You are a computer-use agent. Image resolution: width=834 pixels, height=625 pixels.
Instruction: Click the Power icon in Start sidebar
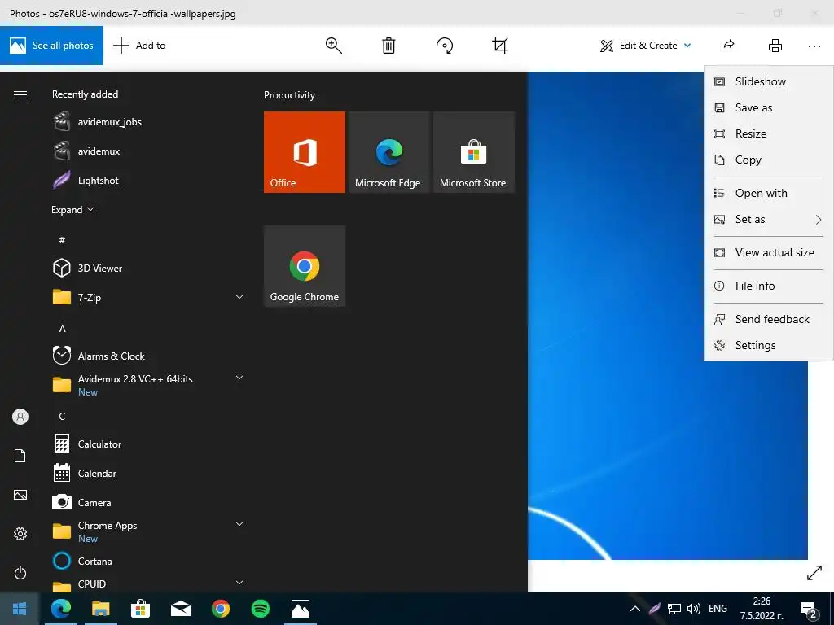coord(20,573)
